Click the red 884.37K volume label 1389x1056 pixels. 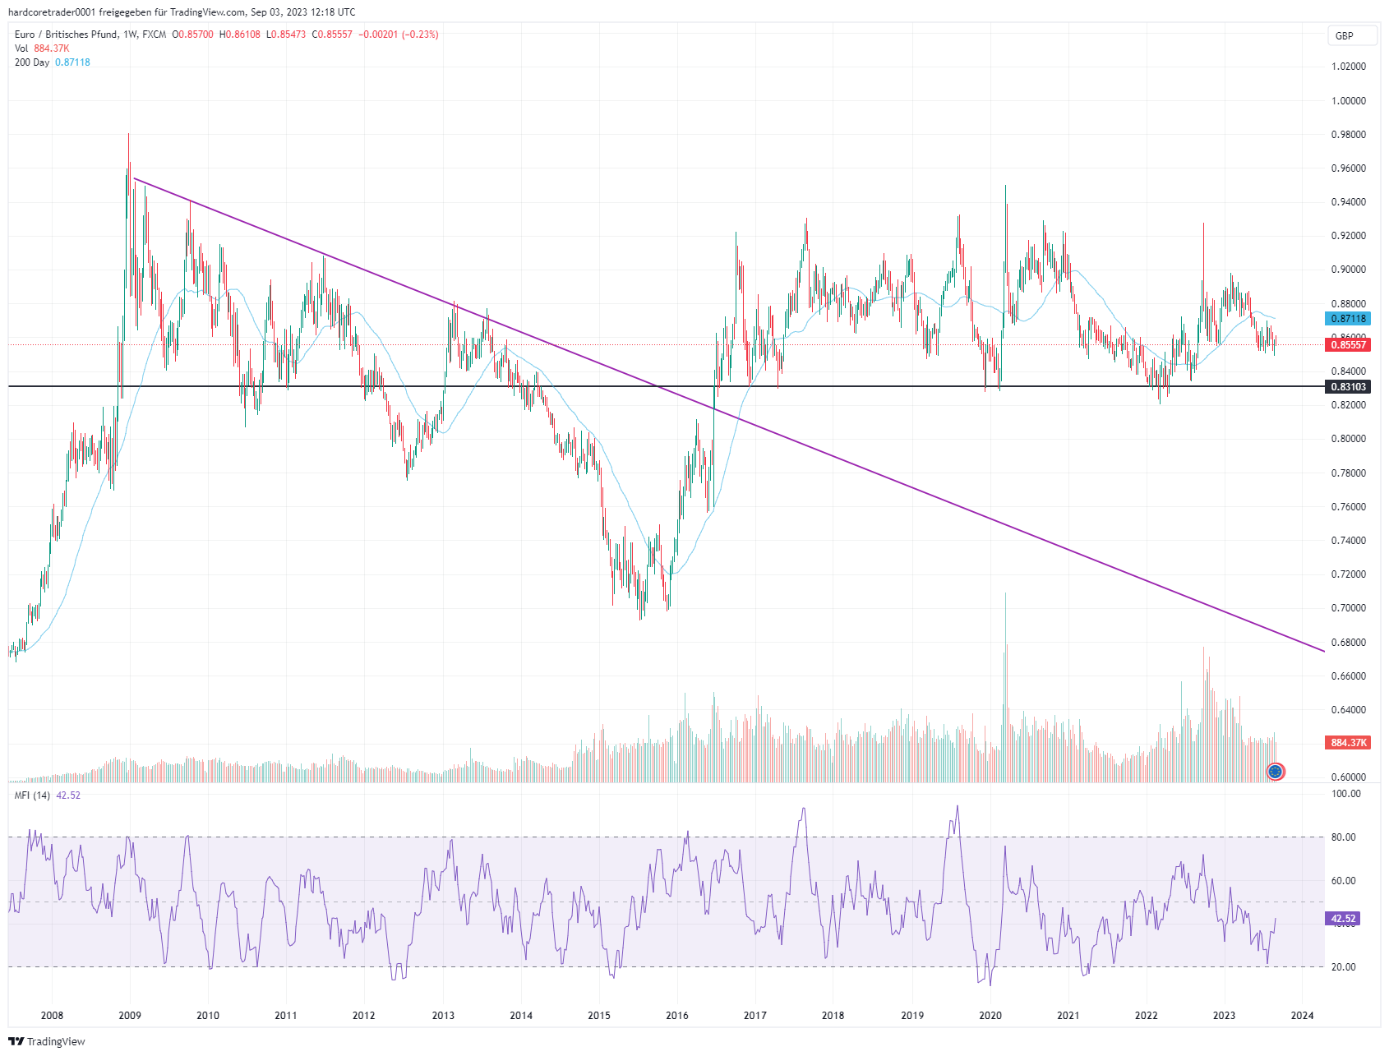tap(1348, 743)
